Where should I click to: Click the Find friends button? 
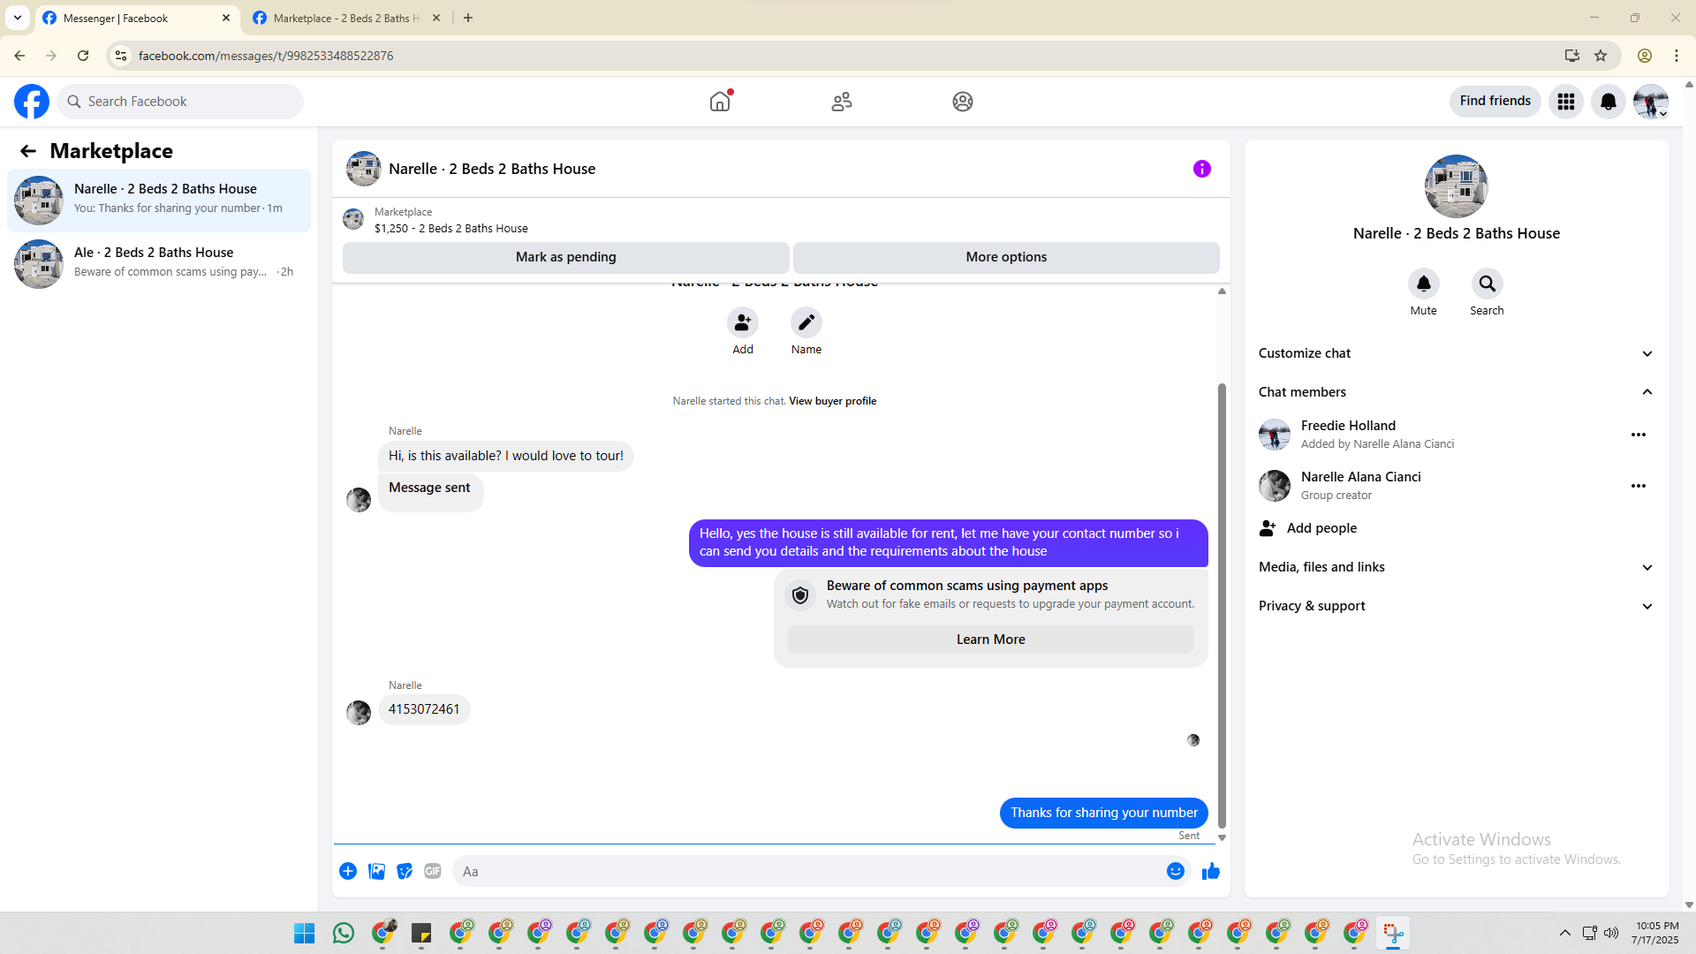pyautogui.click(x=1495, y=101)
